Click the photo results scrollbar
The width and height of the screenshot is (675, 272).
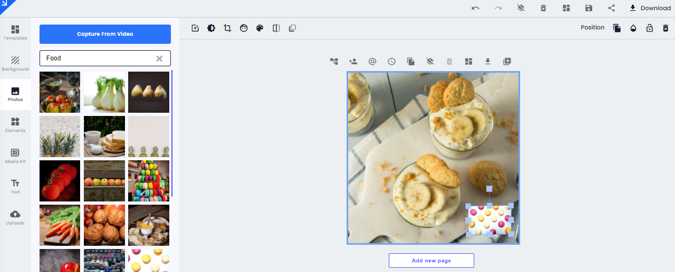pos(172,133)
